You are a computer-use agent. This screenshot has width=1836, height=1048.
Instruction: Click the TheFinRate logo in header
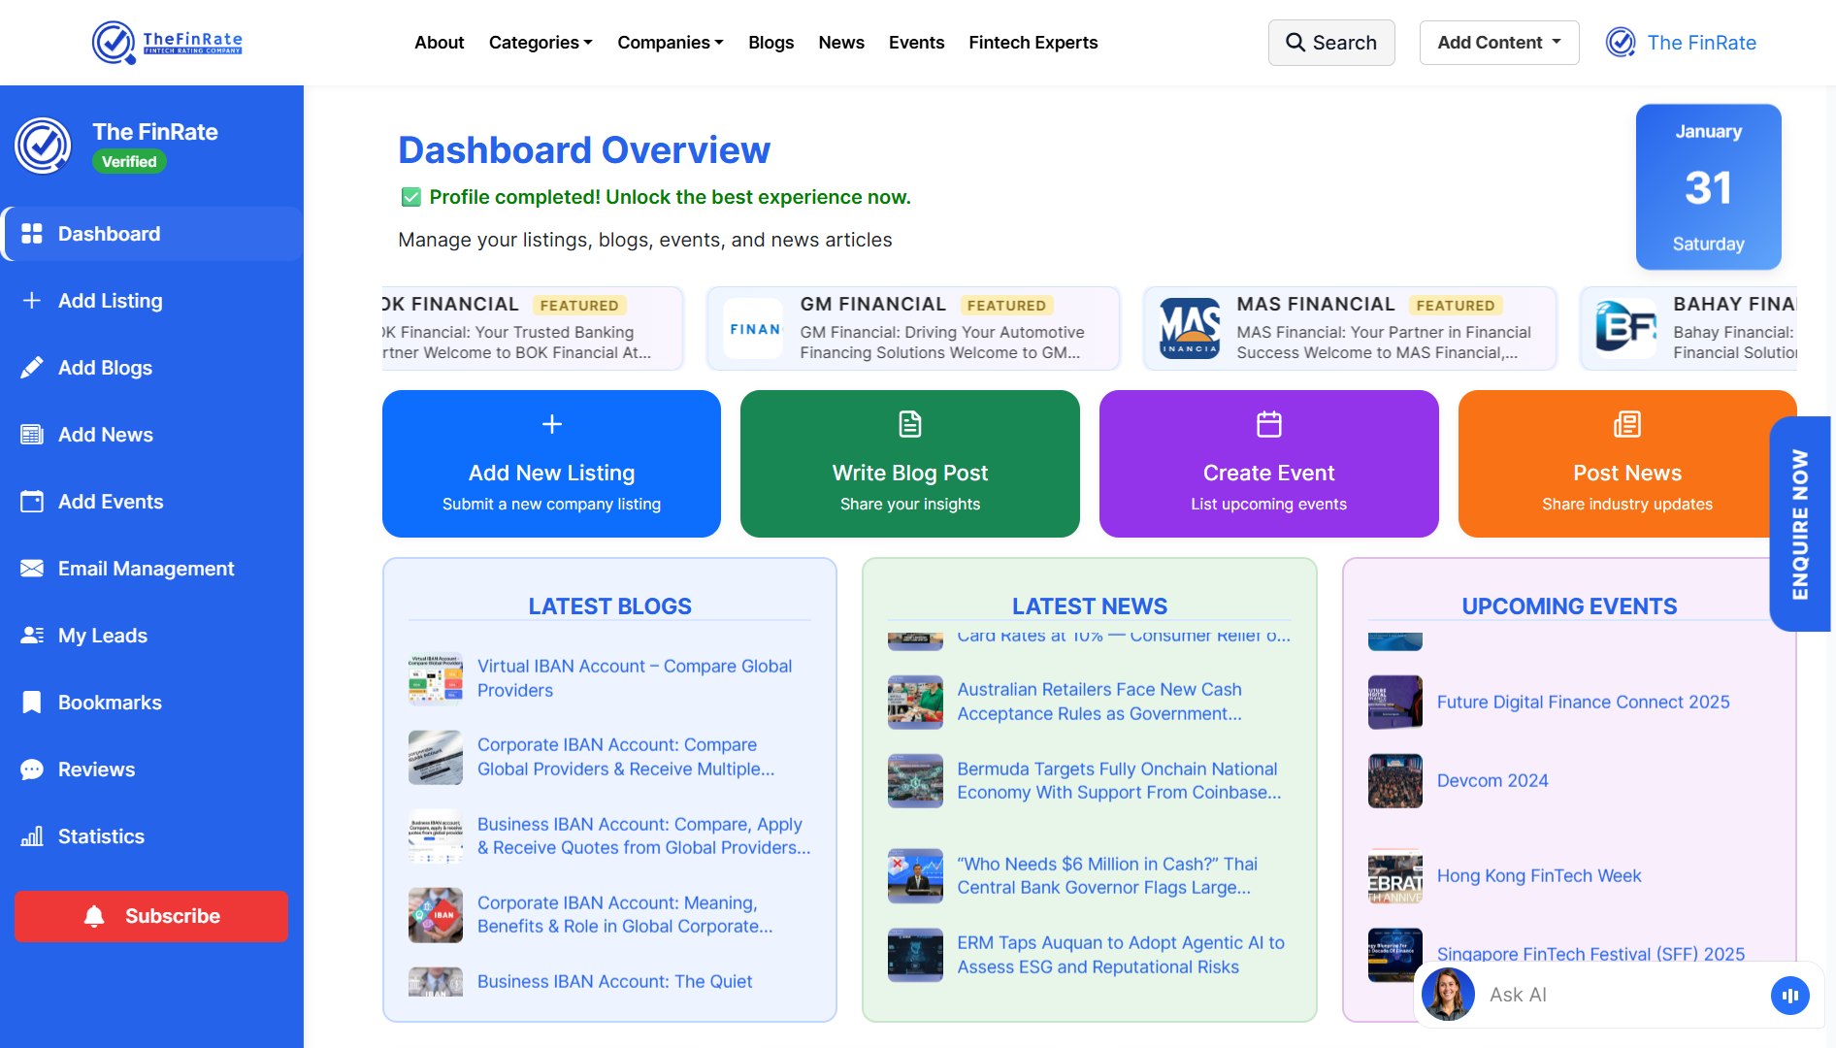tap(167, 43)
